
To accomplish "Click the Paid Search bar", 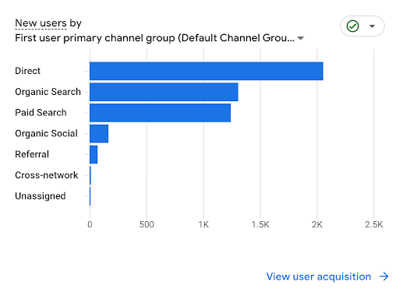I will pos(161,113).
